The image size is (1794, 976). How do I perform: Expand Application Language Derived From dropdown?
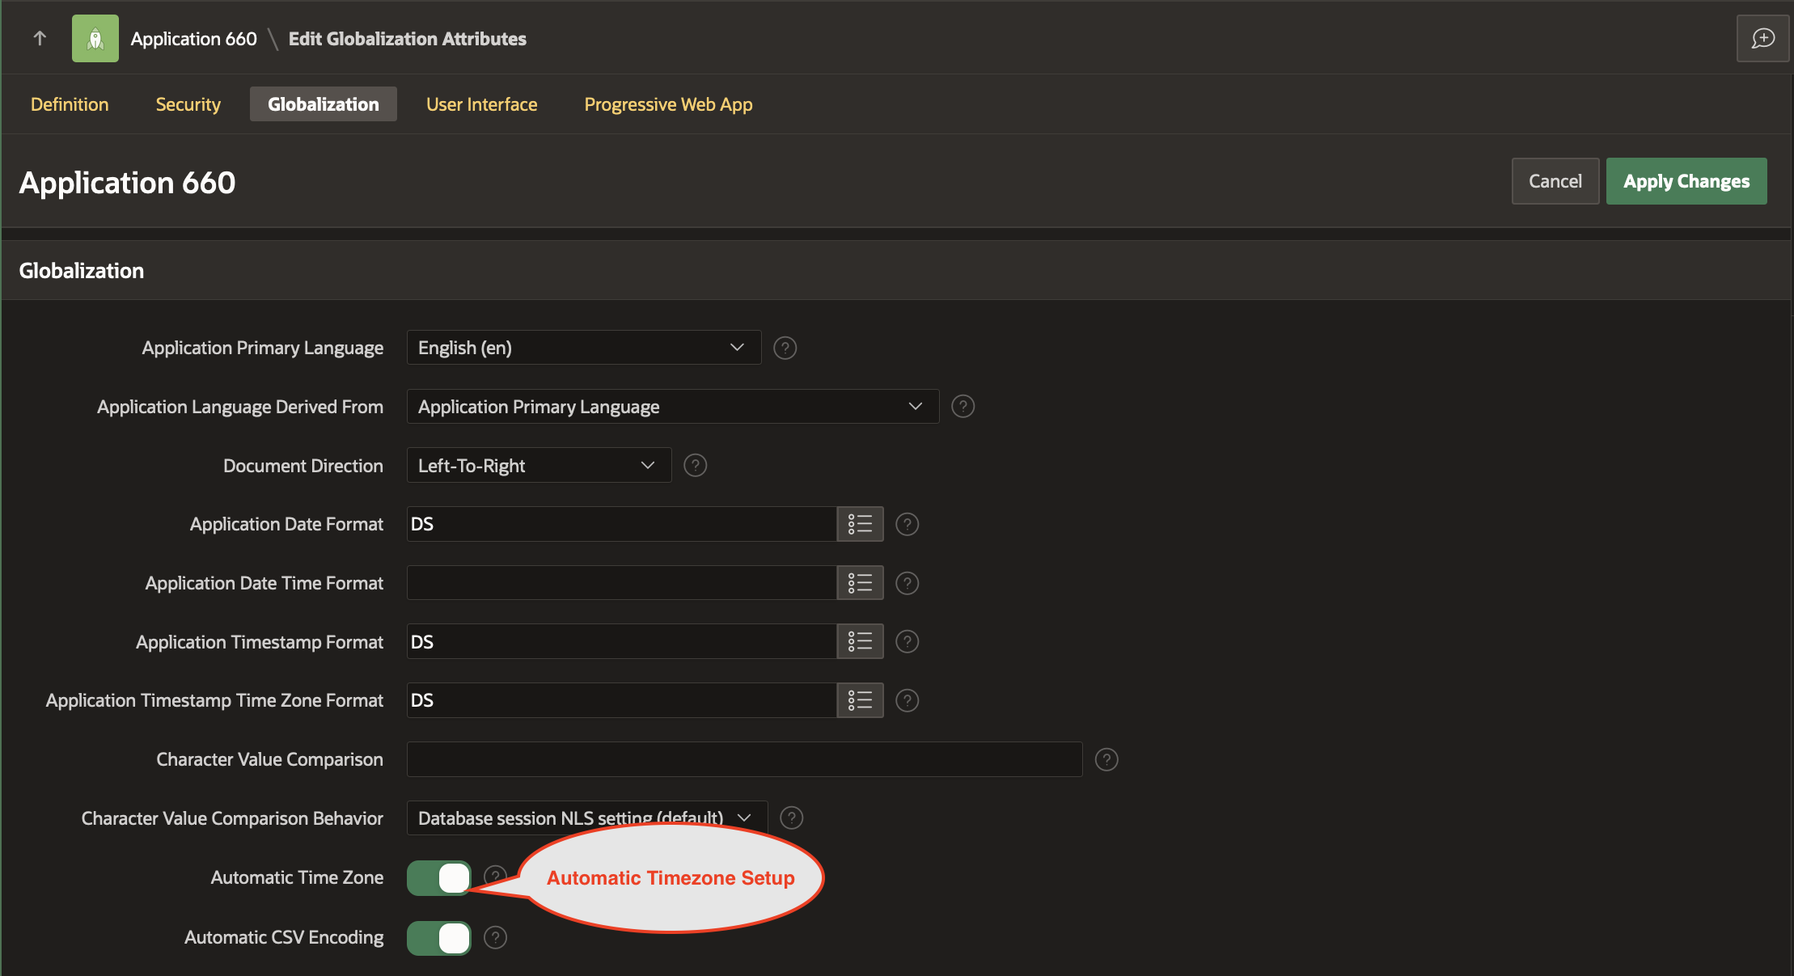click(x=672, y=407)
